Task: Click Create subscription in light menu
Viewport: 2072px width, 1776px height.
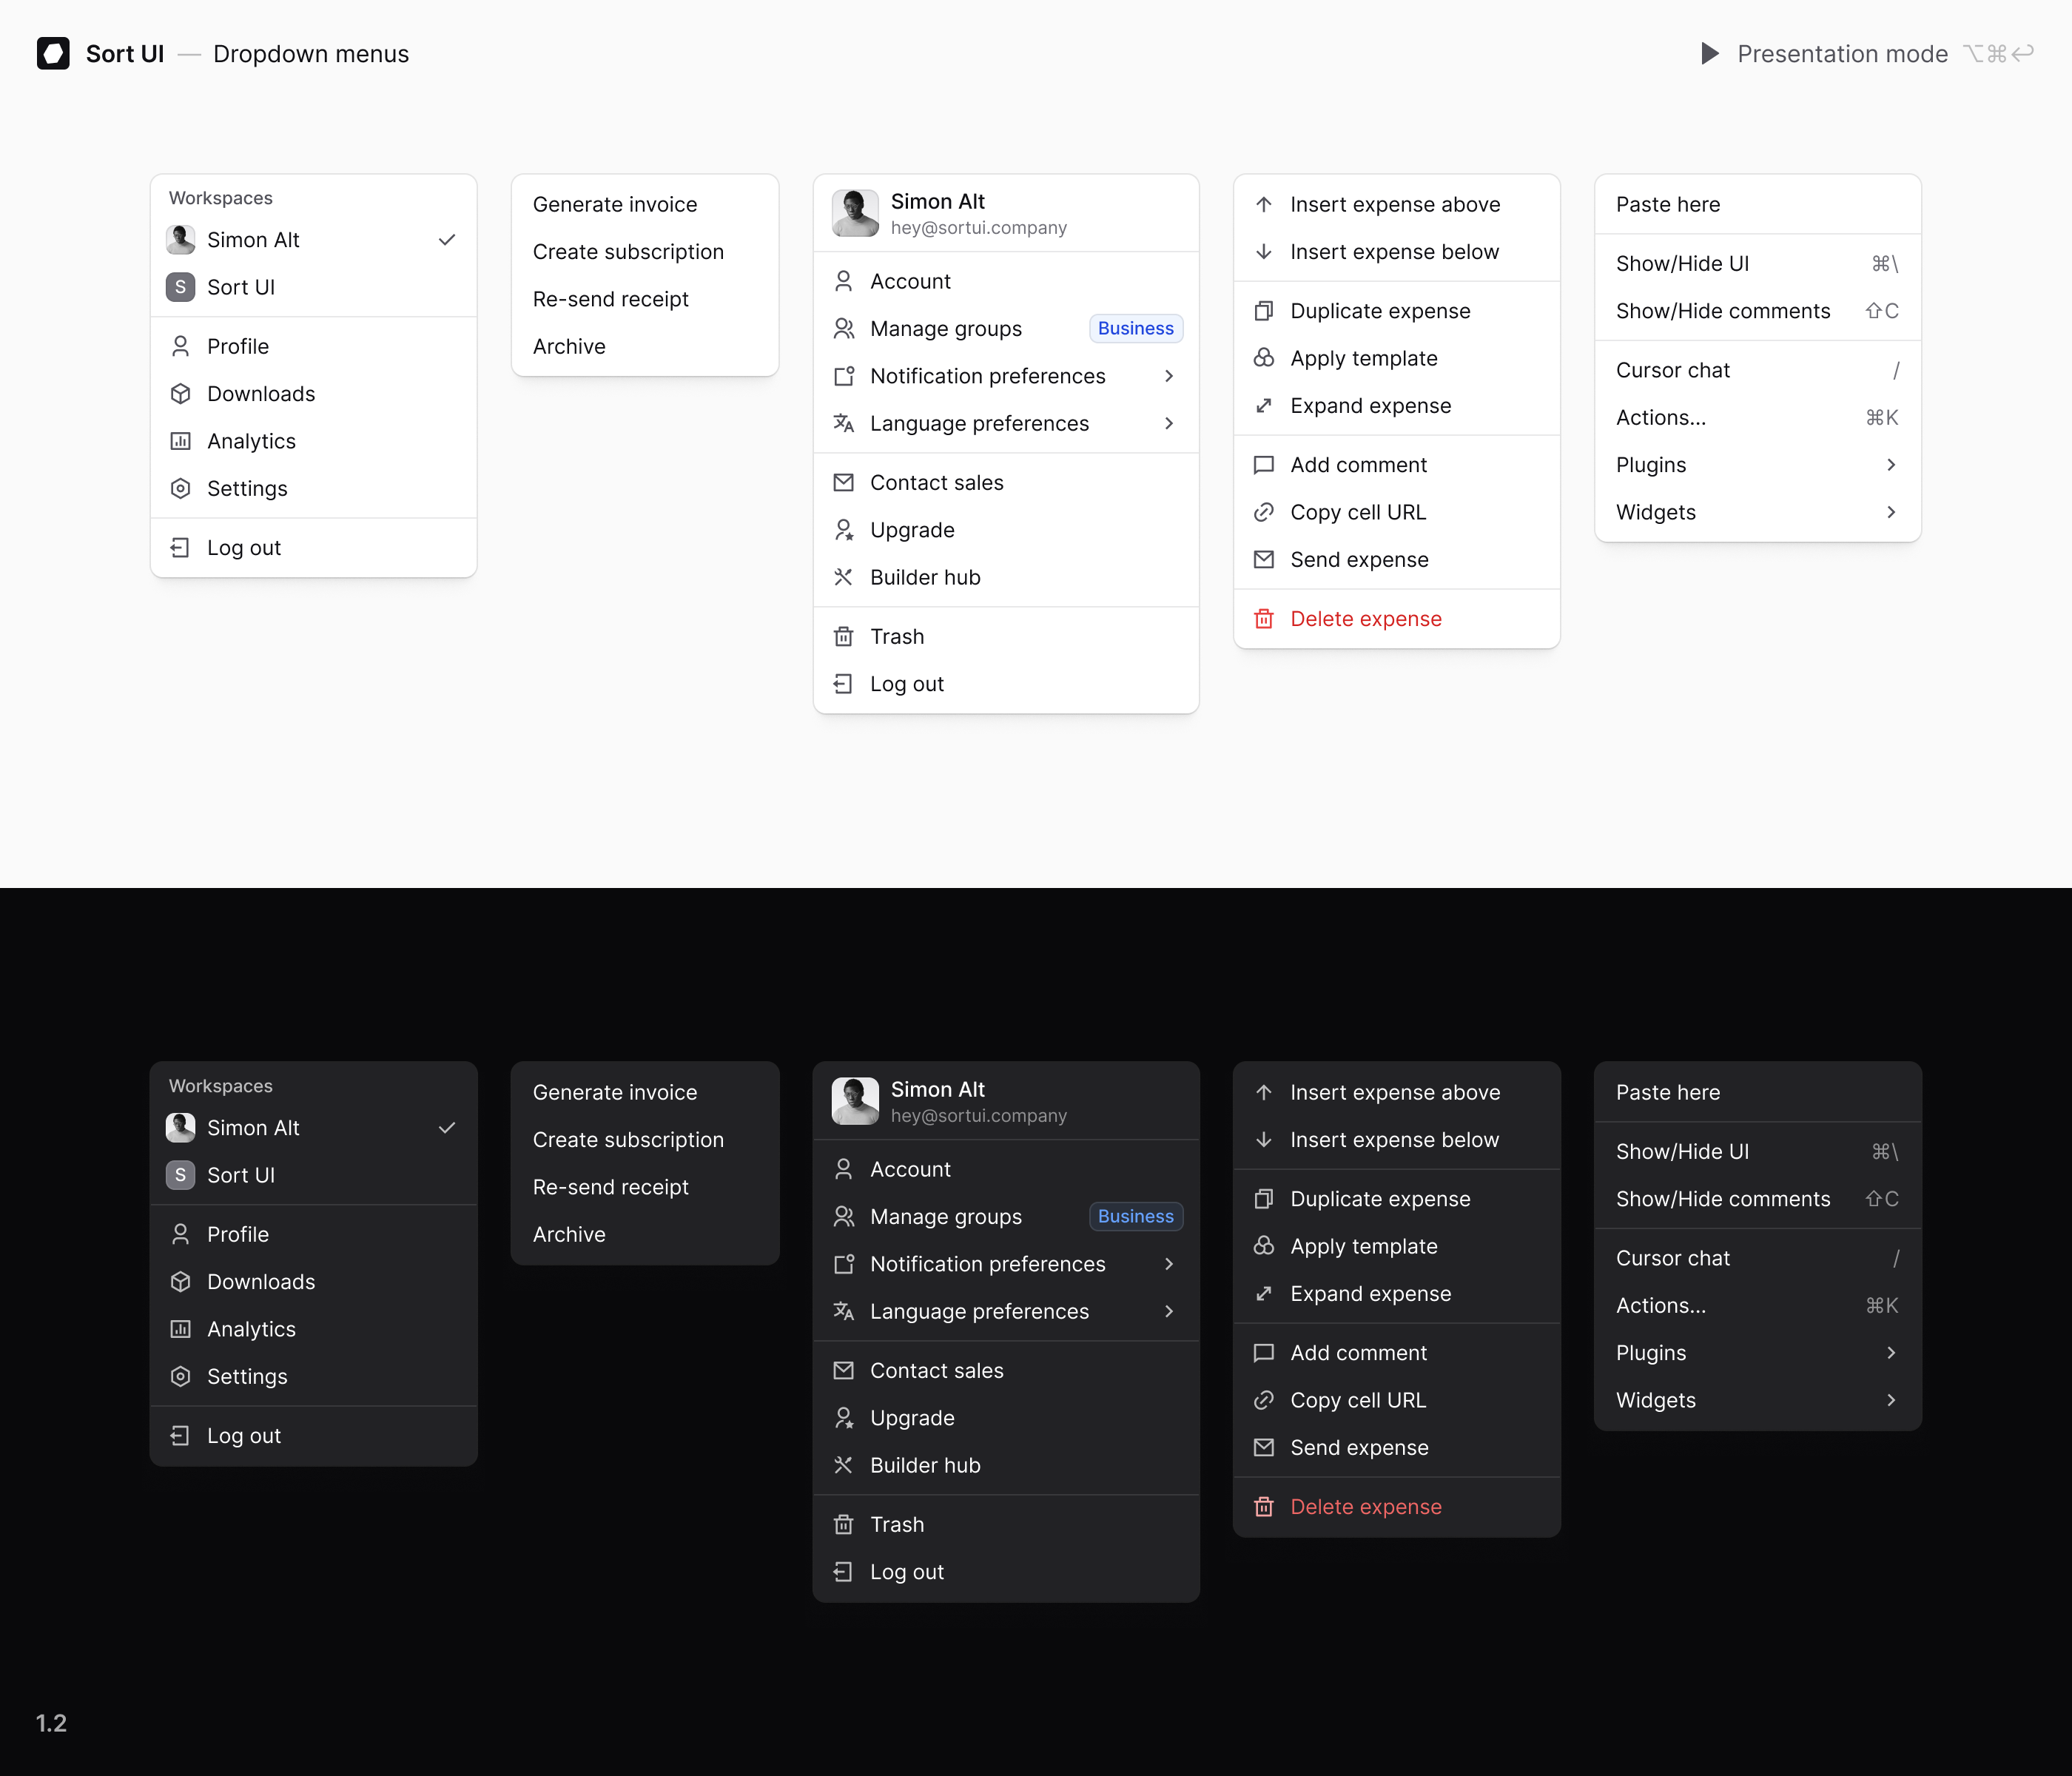Action: (x=645, y=252)
